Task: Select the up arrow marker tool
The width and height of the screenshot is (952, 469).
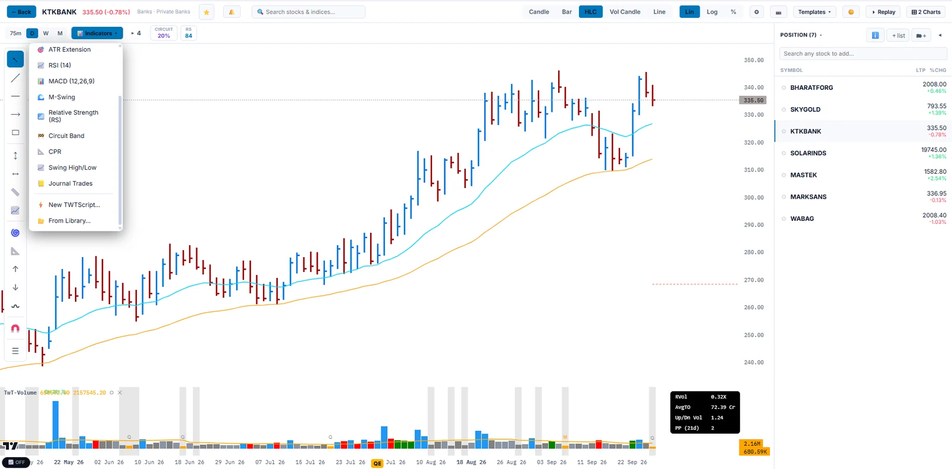Action: pyautogui.click(x=15, y=269)
